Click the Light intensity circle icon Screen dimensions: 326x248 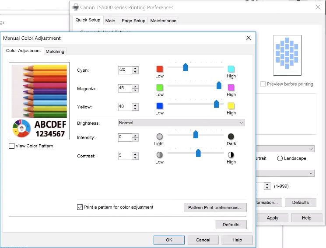coord(159,136)
